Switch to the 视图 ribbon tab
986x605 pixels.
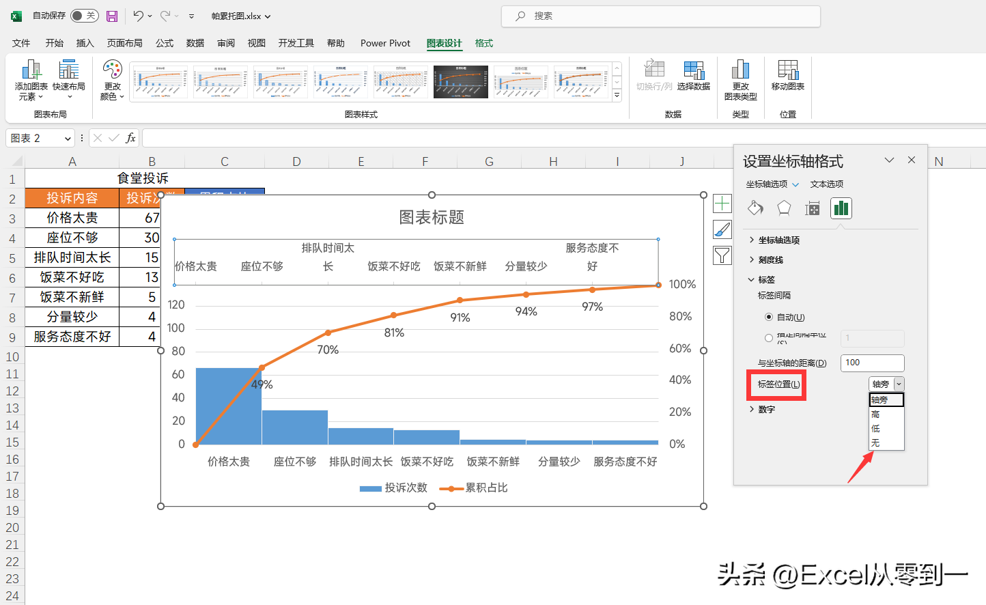(257, 43)
